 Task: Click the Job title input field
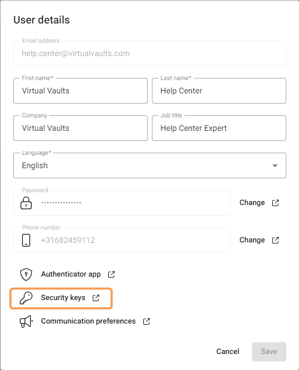[x=219, y=128]
